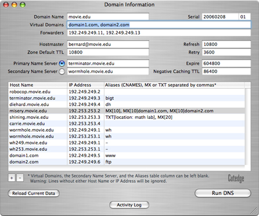Click the Serial number field showing 20060208
The width and height of the screenshot is (259, 216).
(220, 17)
